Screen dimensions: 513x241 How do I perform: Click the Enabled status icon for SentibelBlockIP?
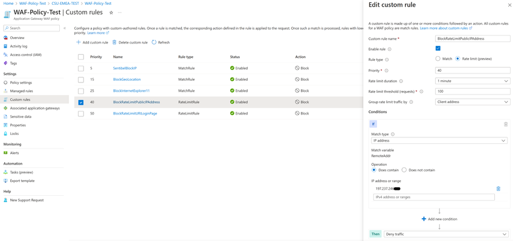point(232,68)
